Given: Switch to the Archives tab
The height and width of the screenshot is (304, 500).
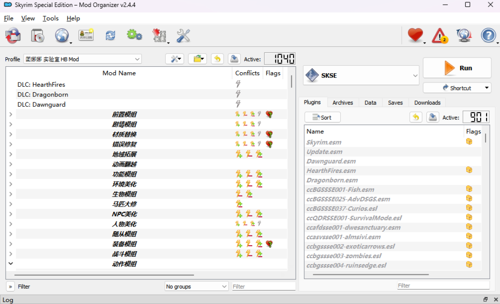Looking at the screenshot, I should (x=343, y=102).
